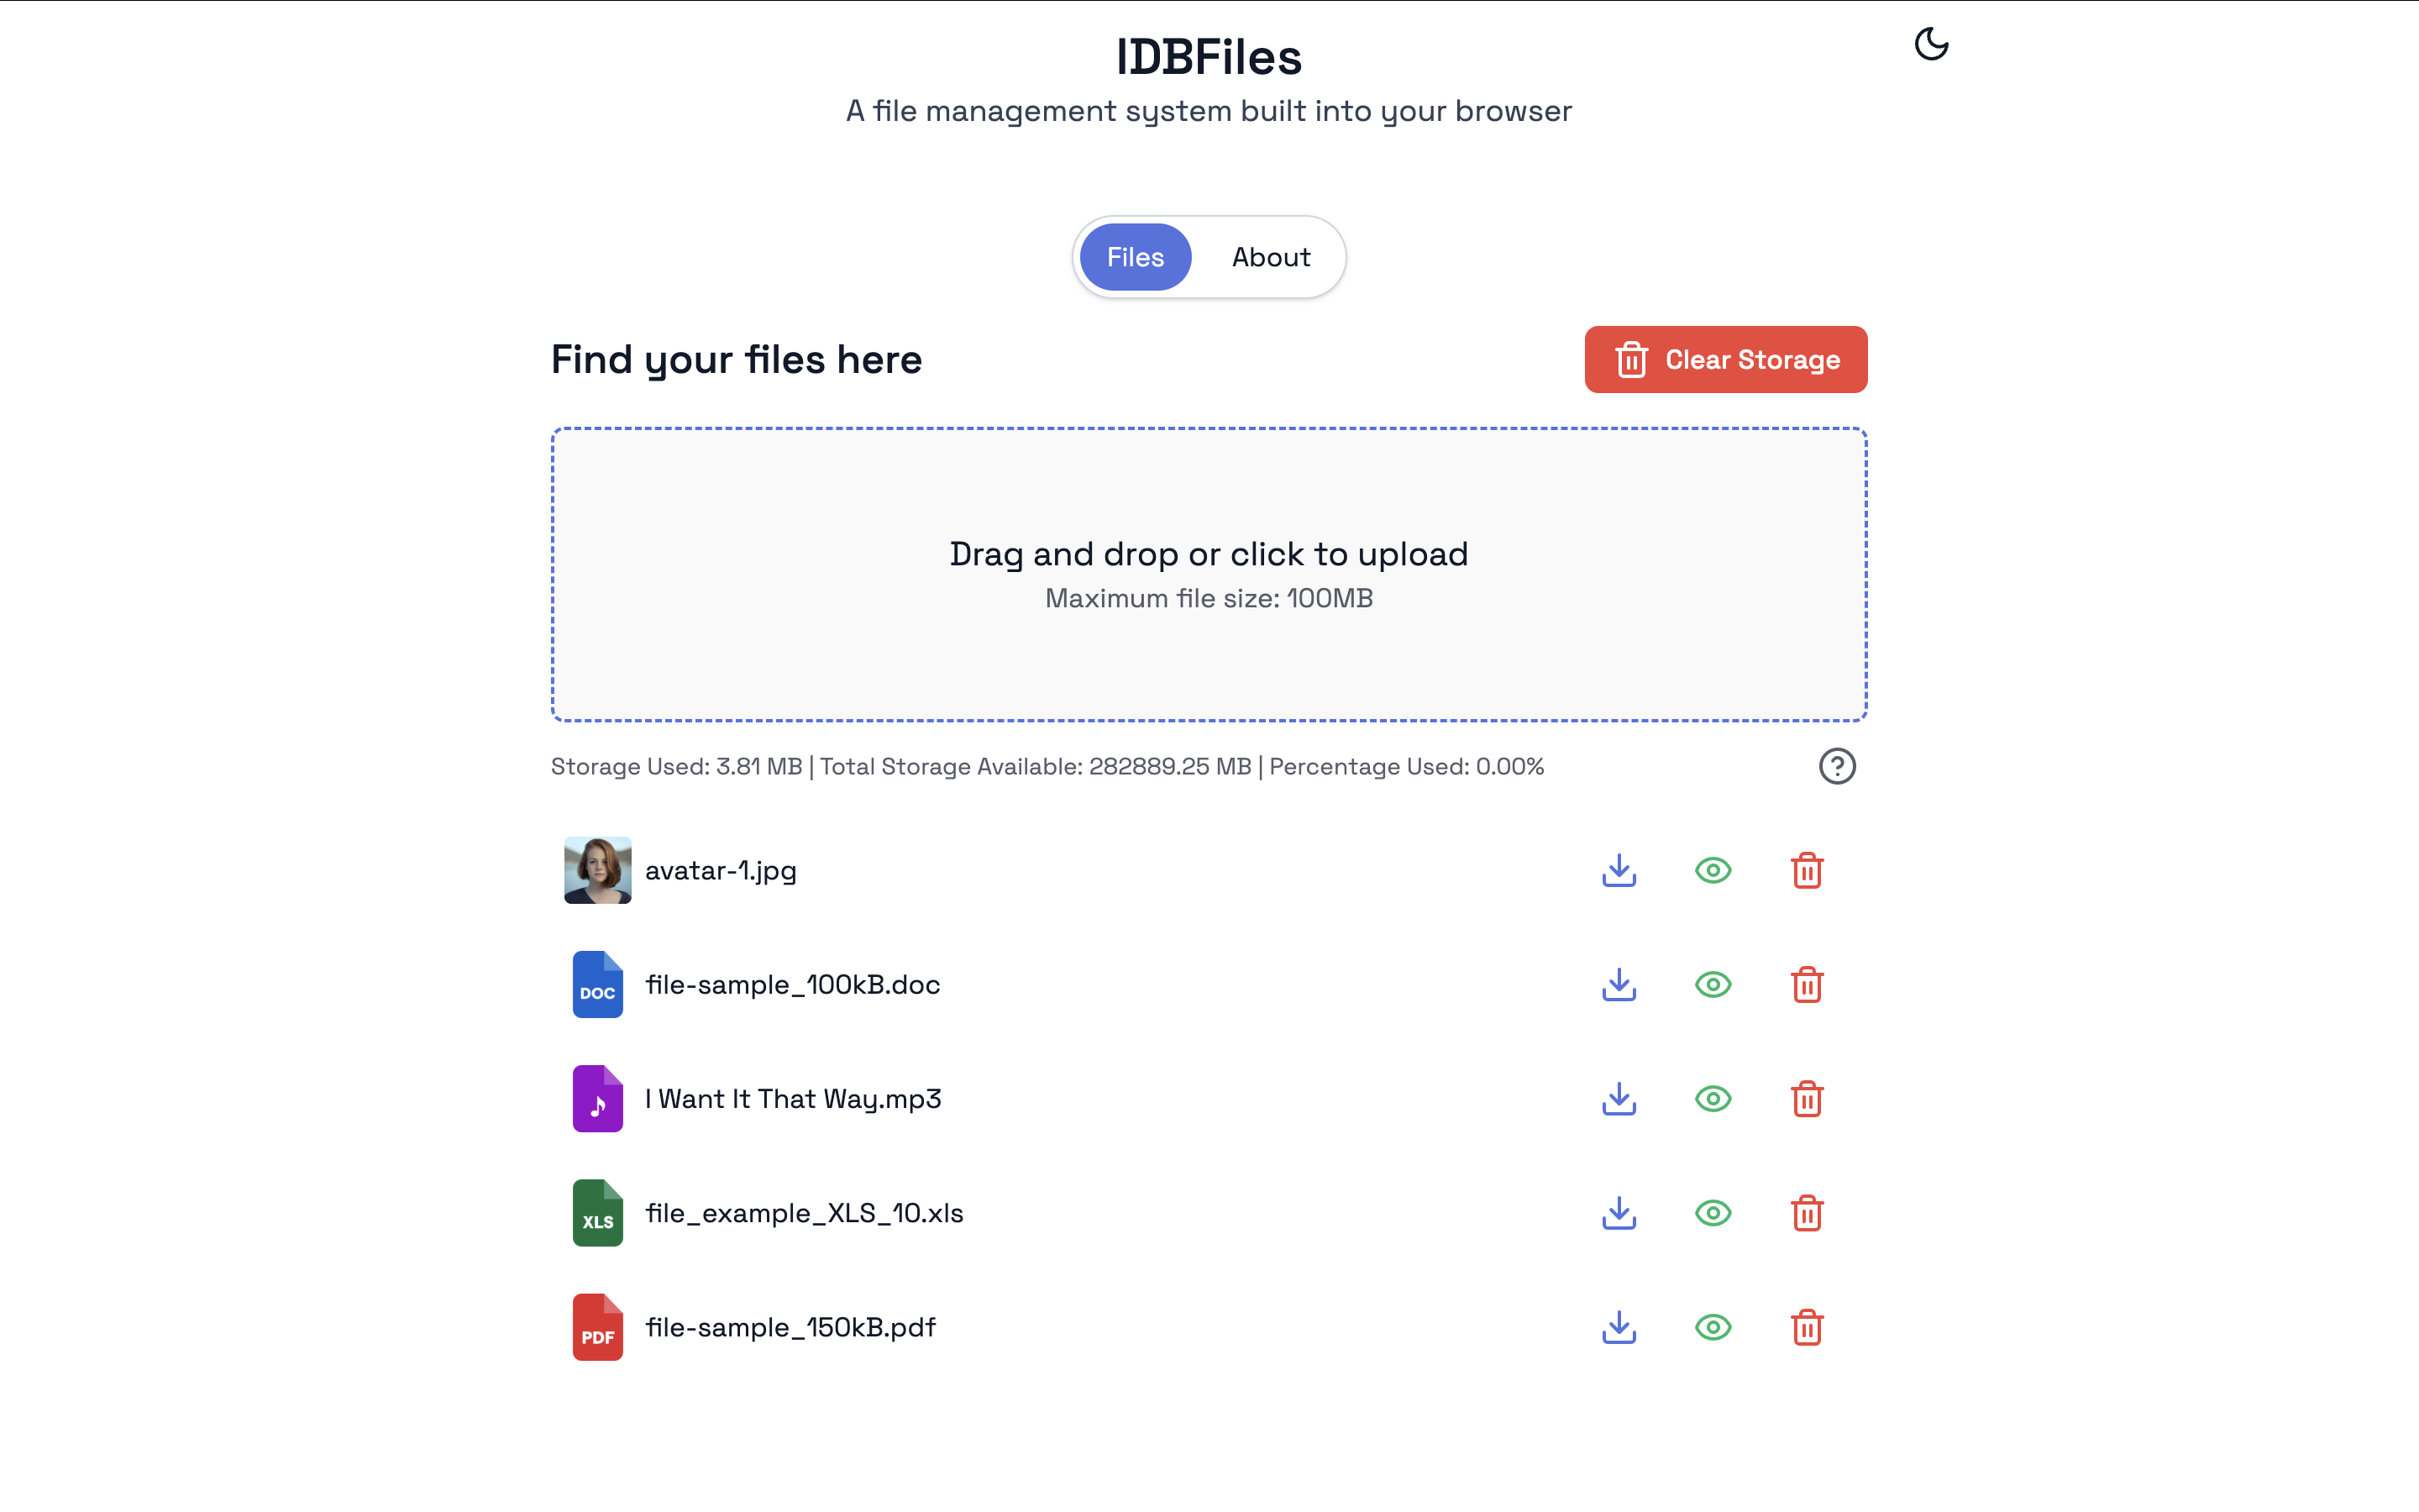Select the Files tab
2419x1512 pixels.
(x=1135, y=257)
